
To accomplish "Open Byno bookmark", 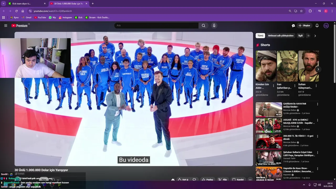I will [14, 18].
